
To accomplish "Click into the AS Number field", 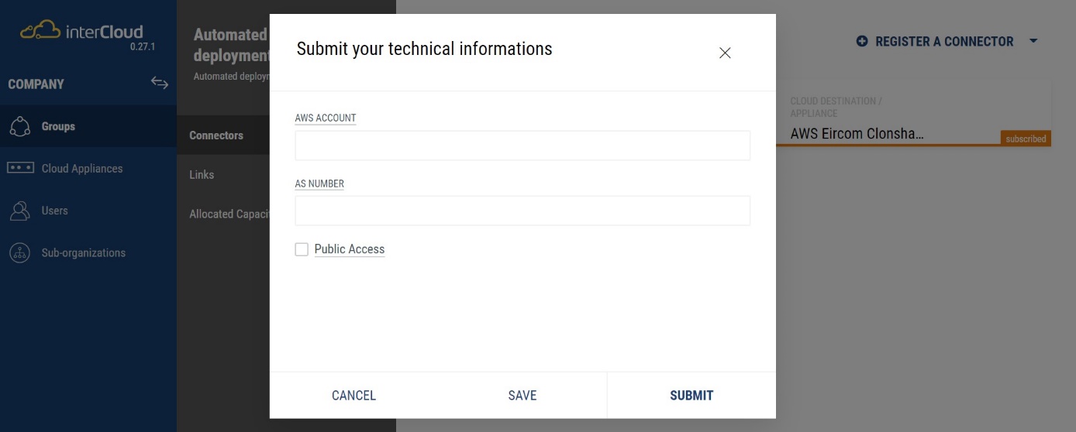I will pyautogui.click(x=522, y=211).
